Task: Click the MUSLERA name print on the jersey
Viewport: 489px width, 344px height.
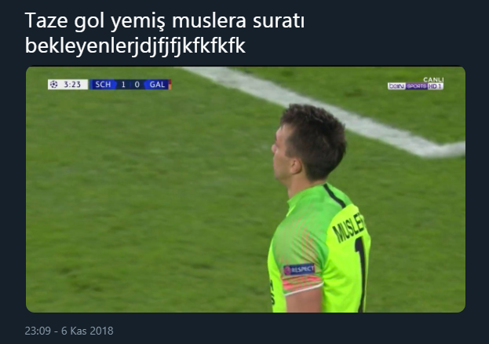Action: pyautogui.click(x=349, y=227)
